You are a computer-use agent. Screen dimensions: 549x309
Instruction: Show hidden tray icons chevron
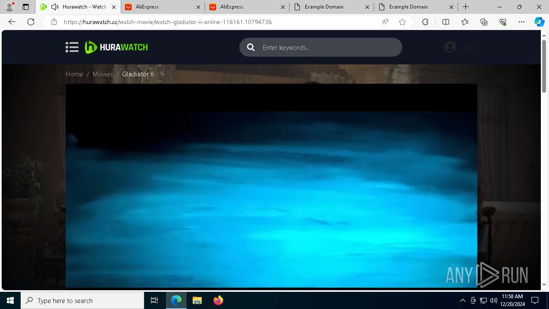point(462,300)
